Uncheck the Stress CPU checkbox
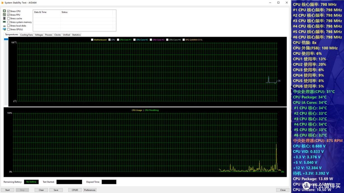 8,11
